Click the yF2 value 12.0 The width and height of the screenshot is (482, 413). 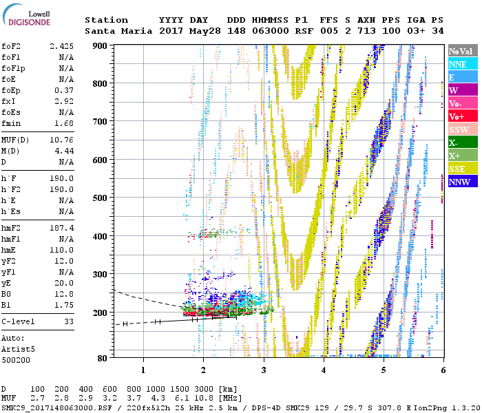click(x=64, y=261)
